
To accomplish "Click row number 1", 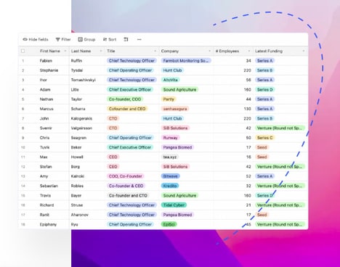I will click(x=23, y=61).
